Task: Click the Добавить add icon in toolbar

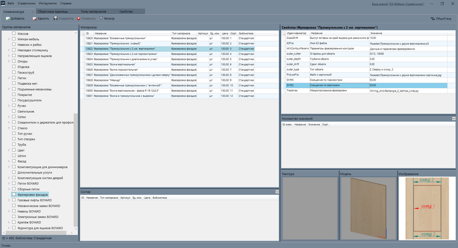Action: (x=8, y=18)
